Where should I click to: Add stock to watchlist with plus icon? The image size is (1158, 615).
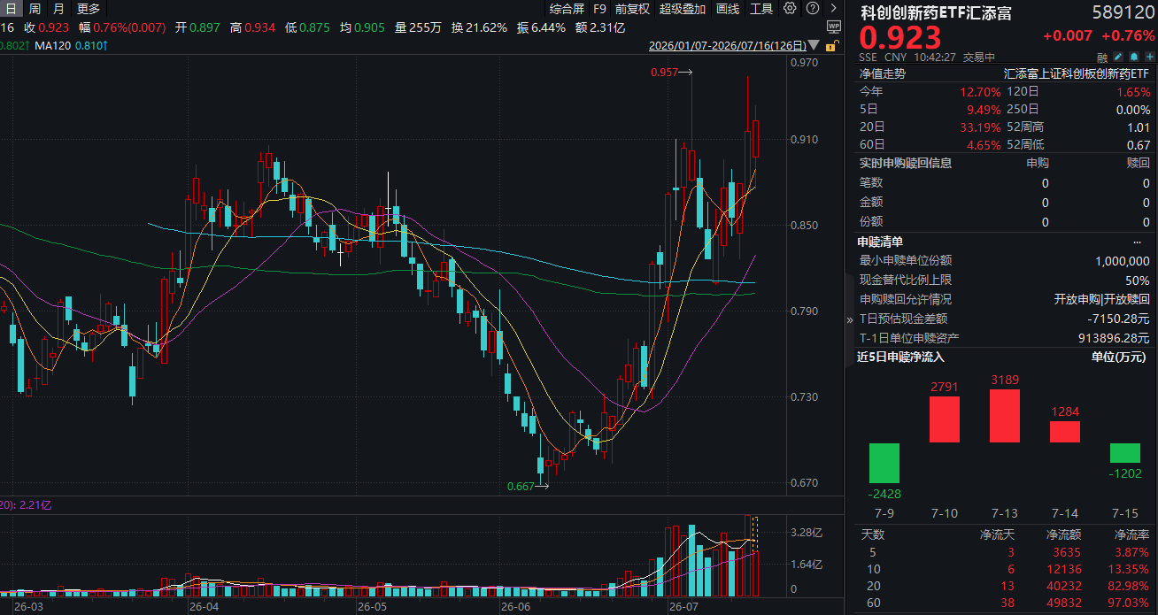click(x=1150, y=57)
